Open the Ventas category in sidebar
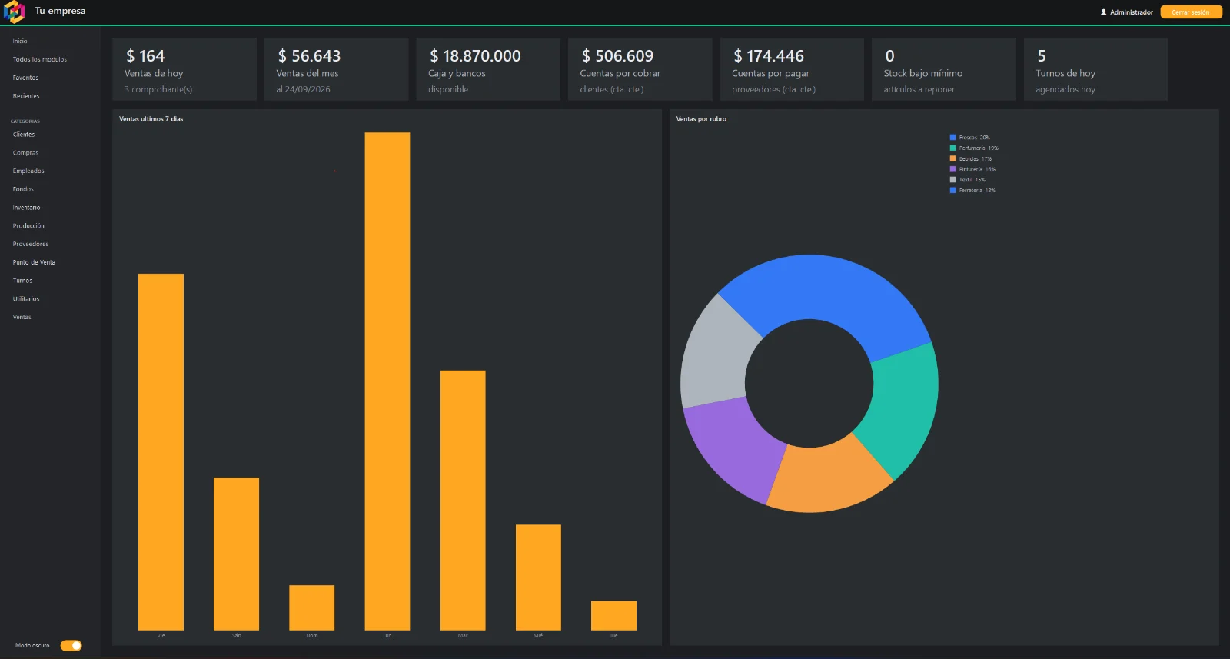1230x659 pixels. pos(22,317)
